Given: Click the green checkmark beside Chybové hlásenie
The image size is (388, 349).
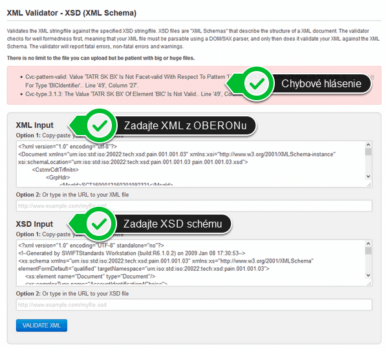Looking at the screenshot, I should (x=257, y=83).
